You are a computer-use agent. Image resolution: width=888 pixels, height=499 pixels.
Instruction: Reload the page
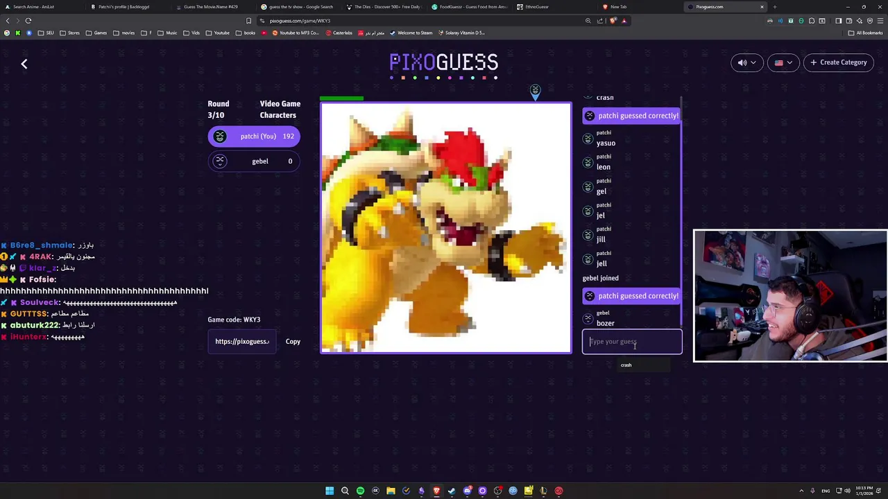pyautogui.click(x=28, y=21)
